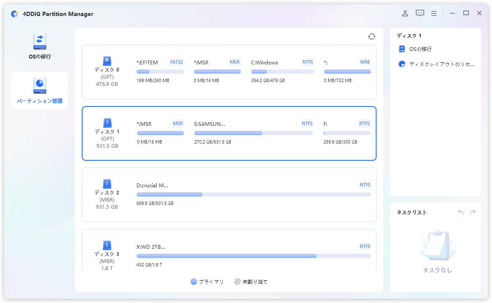
Task: Click the NTFS tag on X:WD 2TB...
Action: [x=365, y=246]
